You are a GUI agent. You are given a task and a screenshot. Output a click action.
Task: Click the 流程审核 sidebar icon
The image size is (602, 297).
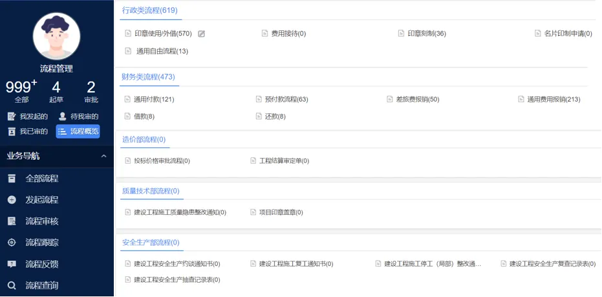click(x=12, y=221)
